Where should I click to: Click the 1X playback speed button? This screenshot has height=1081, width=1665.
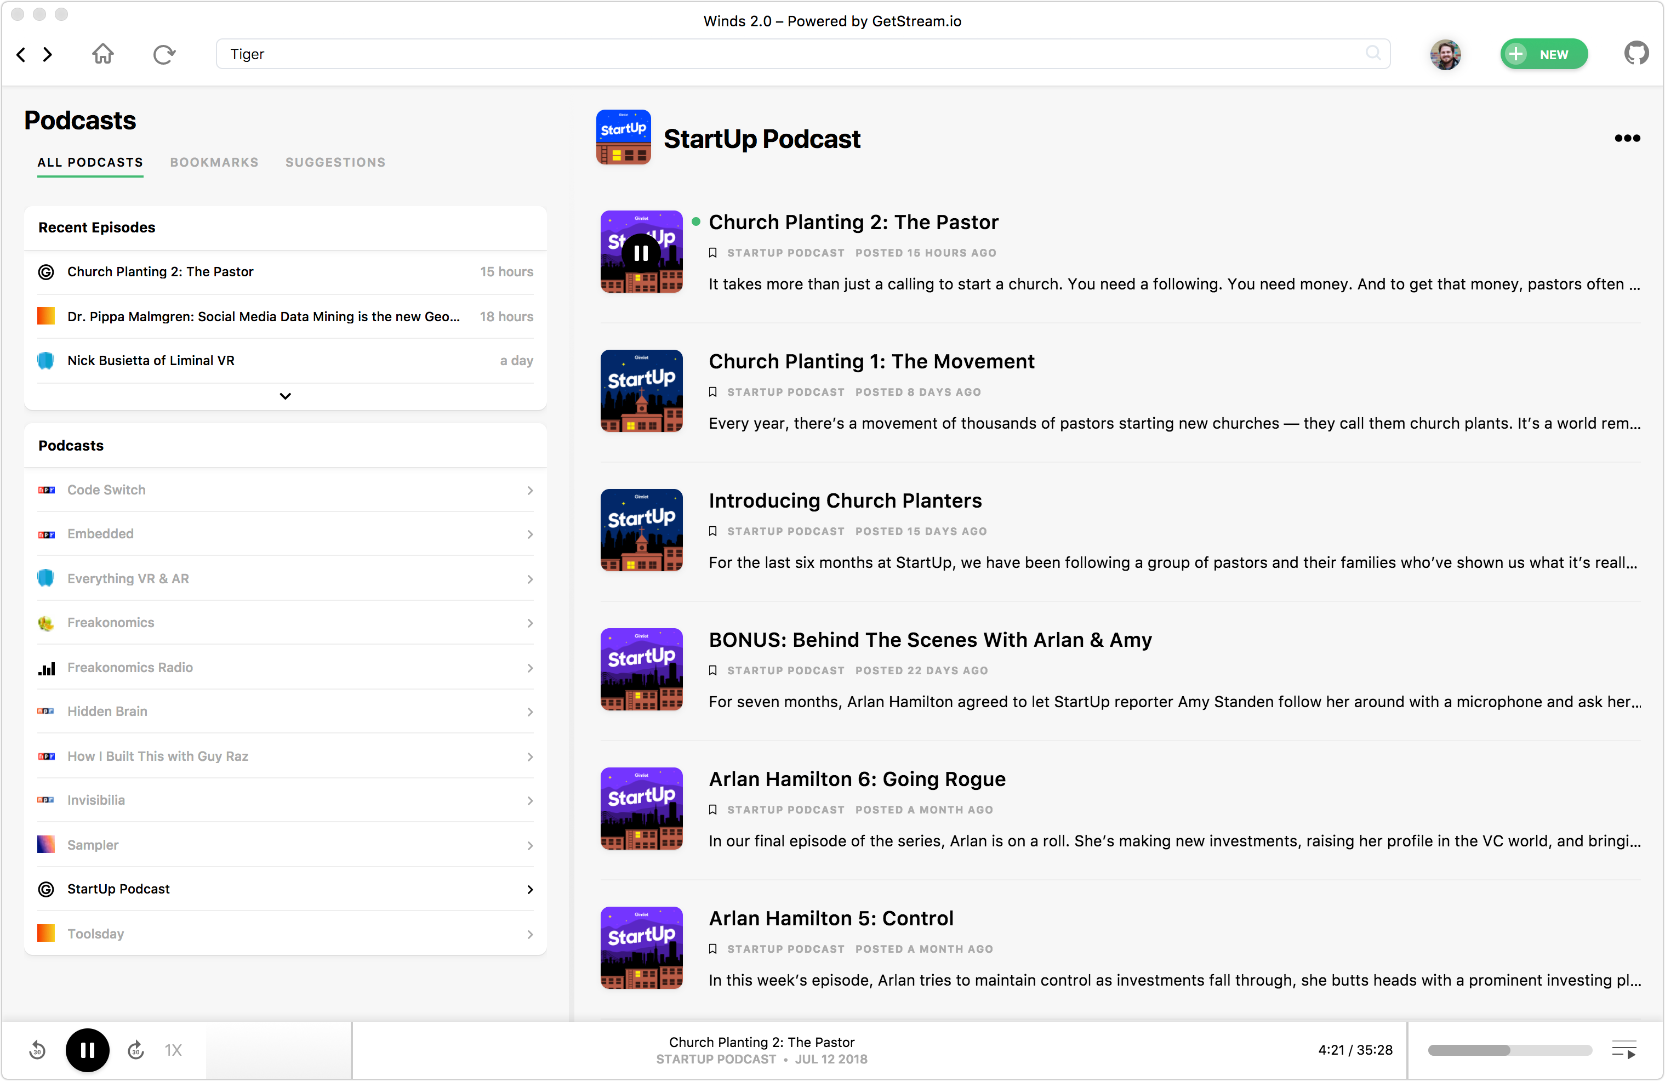tap(174, 1049)
